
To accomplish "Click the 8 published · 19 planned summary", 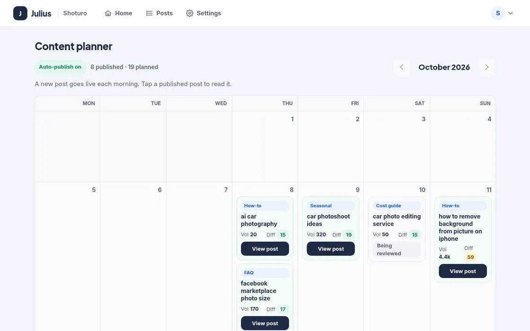I will (x=124, y=67).
